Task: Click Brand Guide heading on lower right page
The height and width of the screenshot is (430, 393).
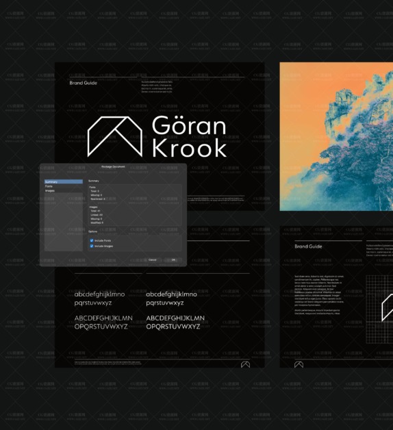Action: [308, 246]
